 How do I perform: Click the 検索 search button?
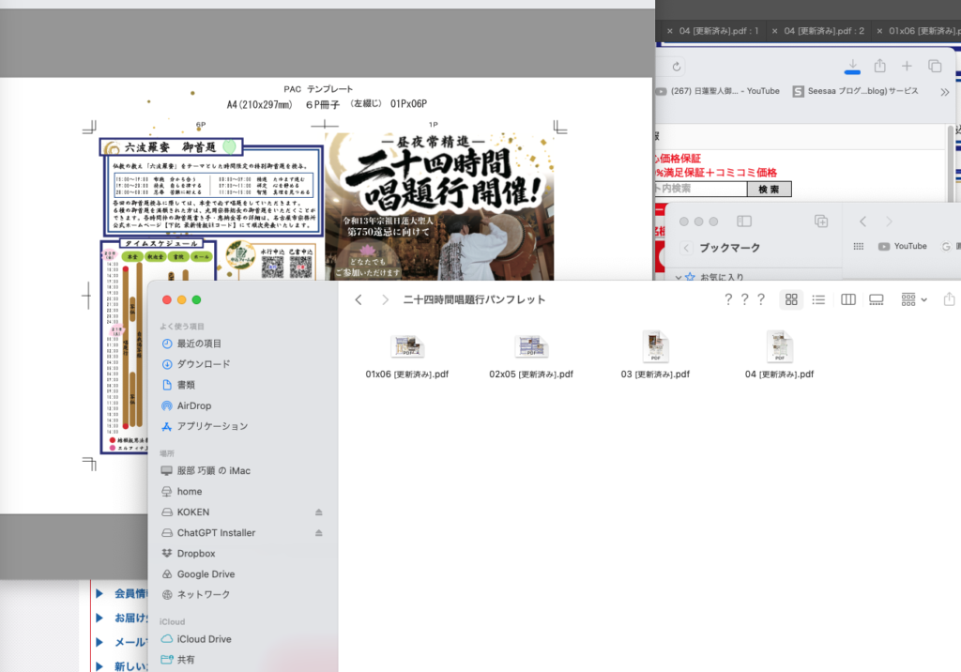tap(770, 189)
